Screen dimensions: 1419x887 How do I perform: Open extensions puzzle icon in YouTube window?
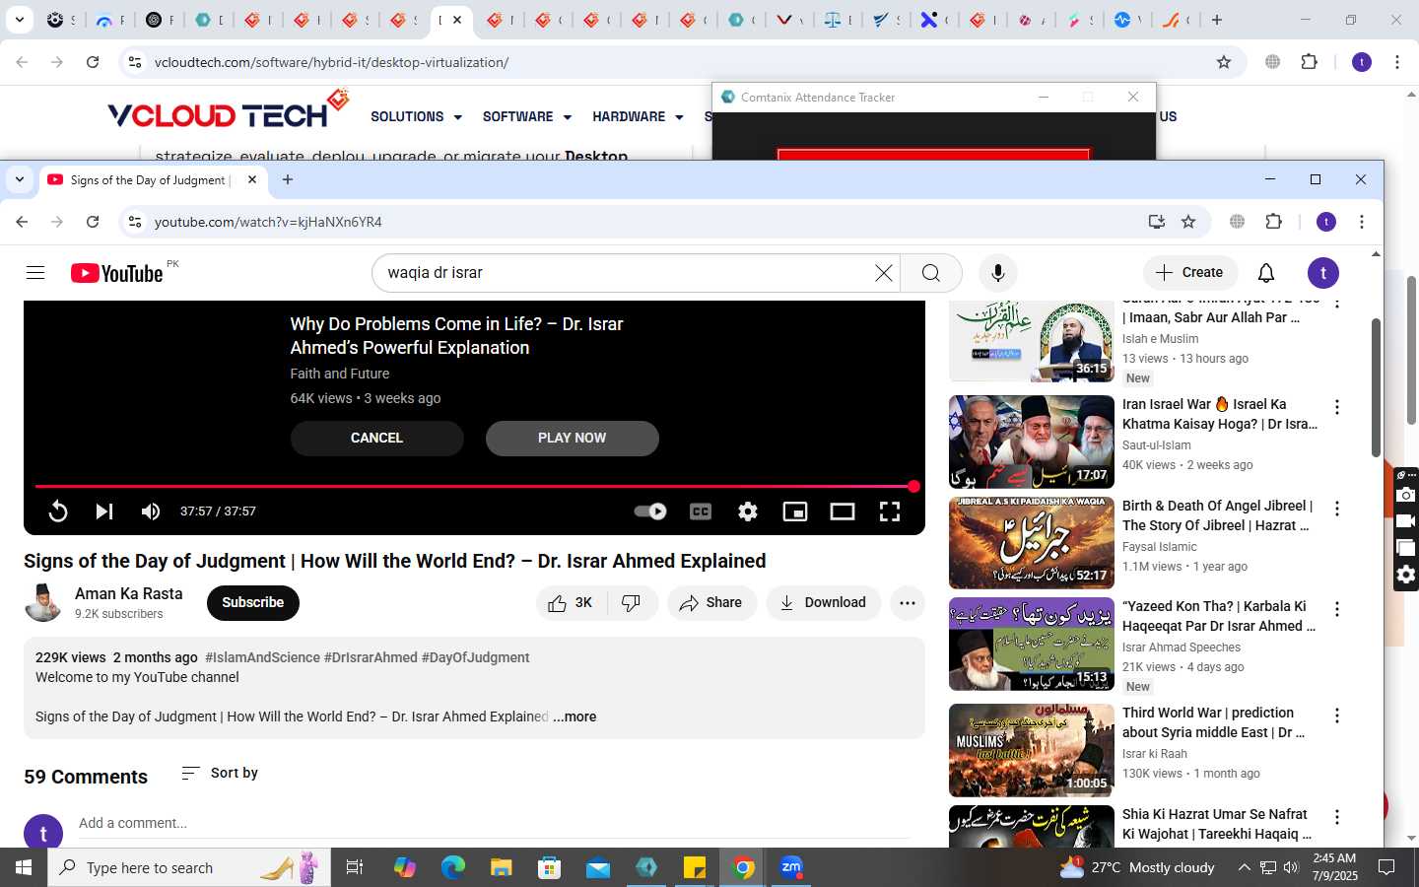click(x=1273, y=222)
